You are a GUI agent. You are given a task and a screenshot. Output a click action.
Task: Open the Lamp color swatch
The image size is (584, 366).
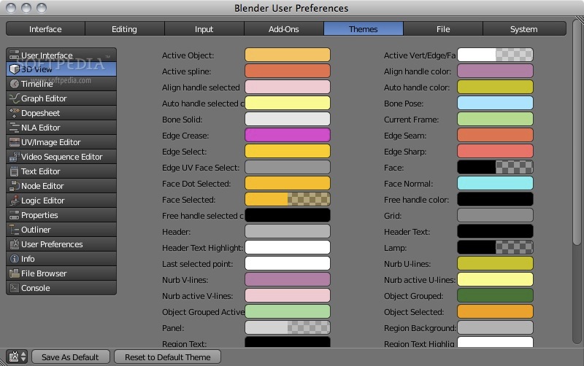click(495, 247)
